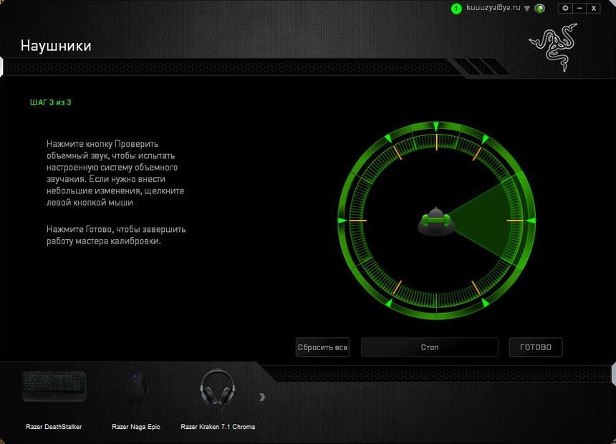Select the Razer Naga Epic mouse icon
Screen dimensions: 616x444
136,390
